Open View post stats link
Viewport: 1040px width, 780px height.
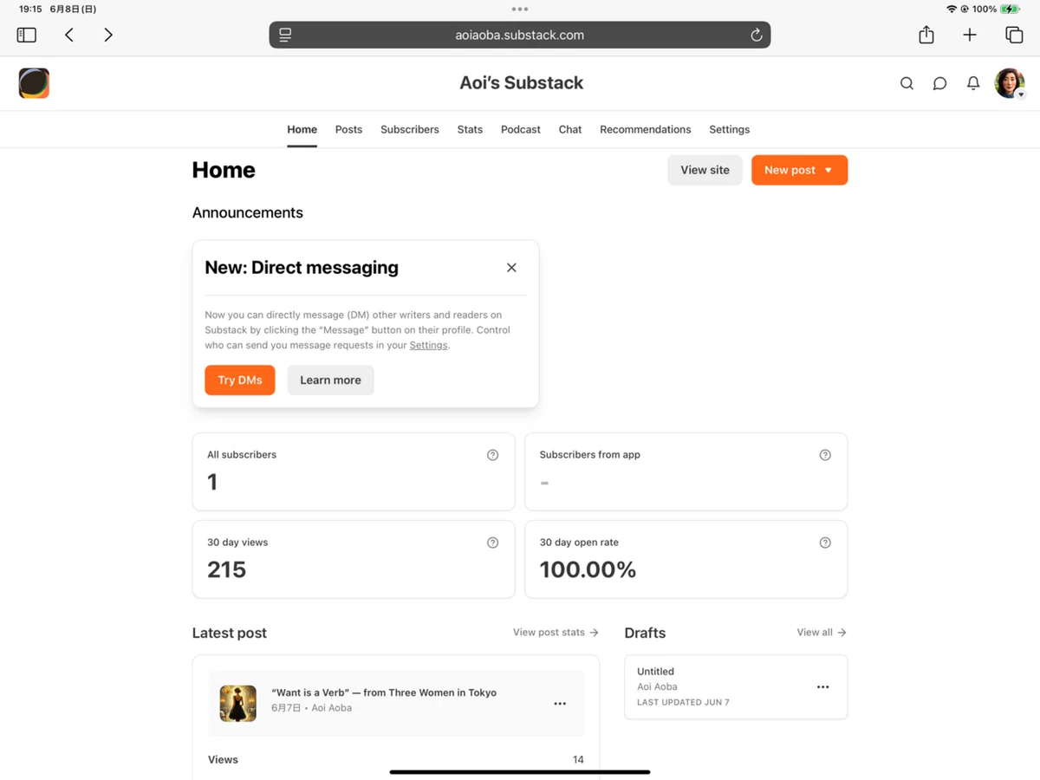tap(556, 633)
